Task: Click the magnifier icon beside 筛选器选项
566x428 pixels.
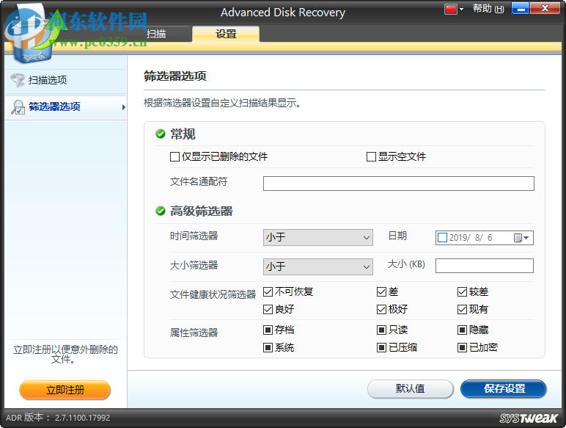Action: click(18, 107)
